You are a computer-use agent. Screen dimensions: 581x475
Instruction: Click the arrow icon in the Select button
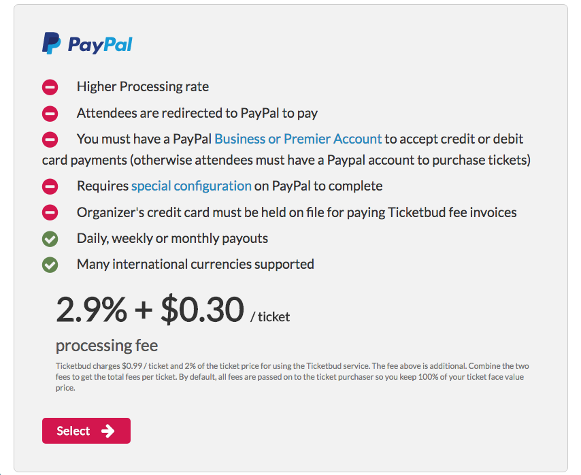(x=107, y=431)
